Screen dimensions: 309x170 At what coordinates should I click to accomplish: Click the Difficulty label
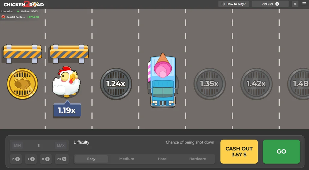(81, 142)
